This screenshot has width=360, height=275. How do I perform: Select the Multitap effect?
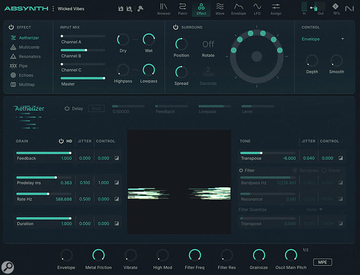pos(23,85)
